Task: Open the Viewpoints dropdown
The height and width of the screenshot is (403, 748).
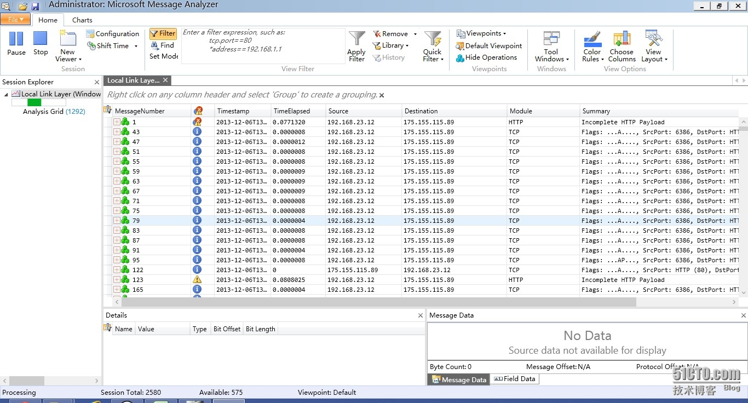Action: tap(481, 33)
